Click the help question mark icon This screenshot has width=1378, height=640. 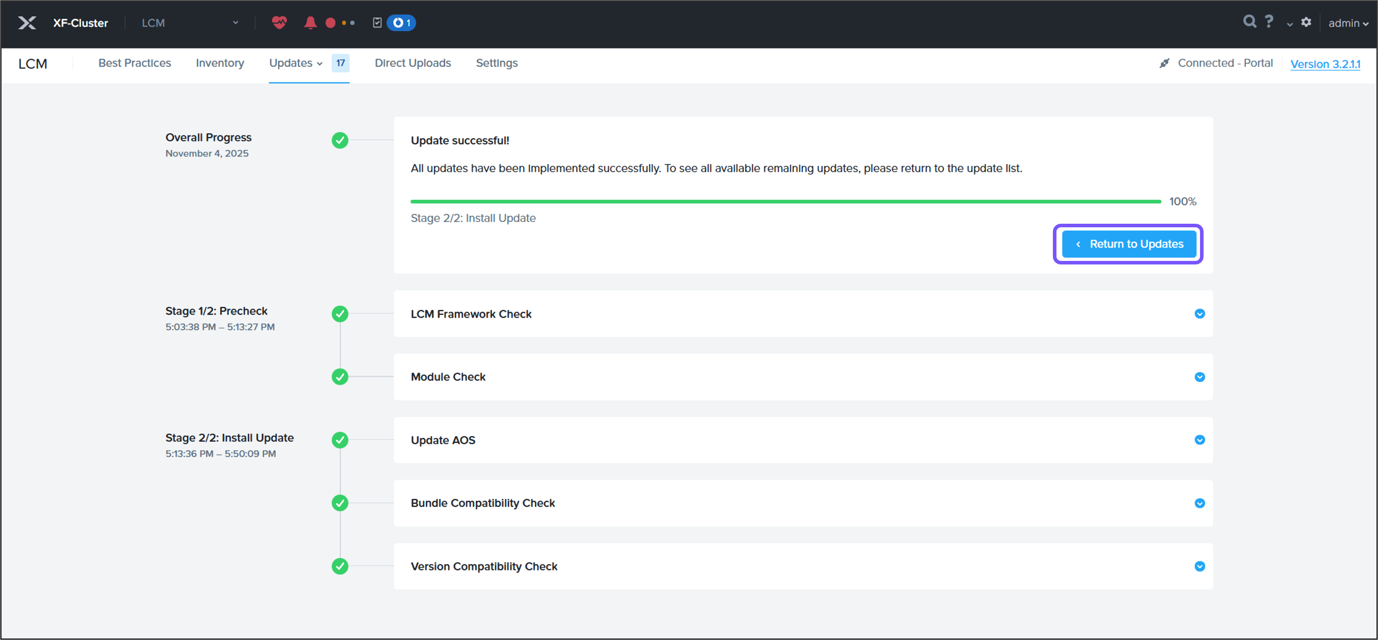pos(1269,21)
